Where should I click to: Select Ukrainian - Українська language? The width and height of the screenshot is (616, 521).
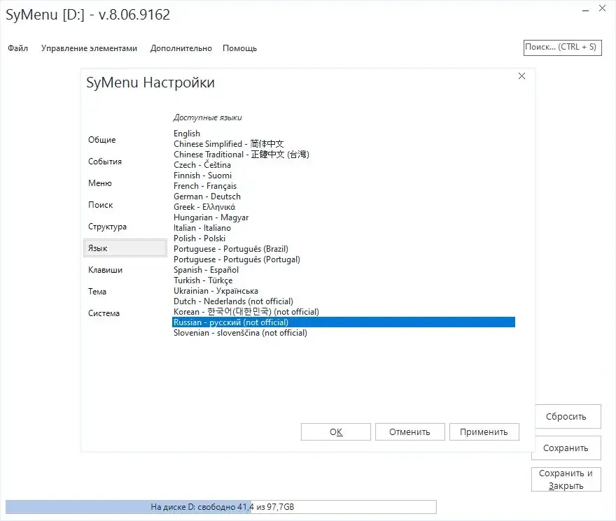[344, 291]
